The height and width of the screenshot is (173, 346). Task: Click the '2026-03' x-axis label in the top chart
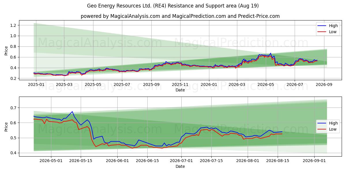point(237,85)
